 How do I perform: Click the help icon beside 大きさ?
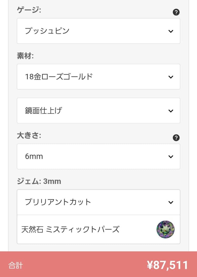(176, 138)
